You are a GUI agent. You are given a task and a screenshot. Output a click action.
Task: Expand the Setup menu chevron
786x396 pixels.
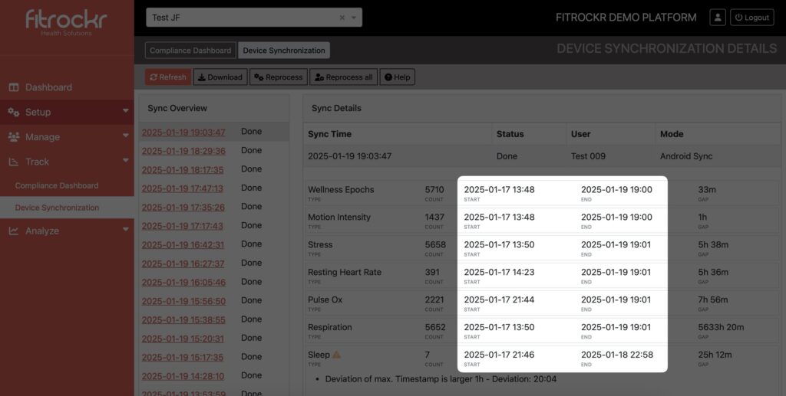tap(125, 111)
